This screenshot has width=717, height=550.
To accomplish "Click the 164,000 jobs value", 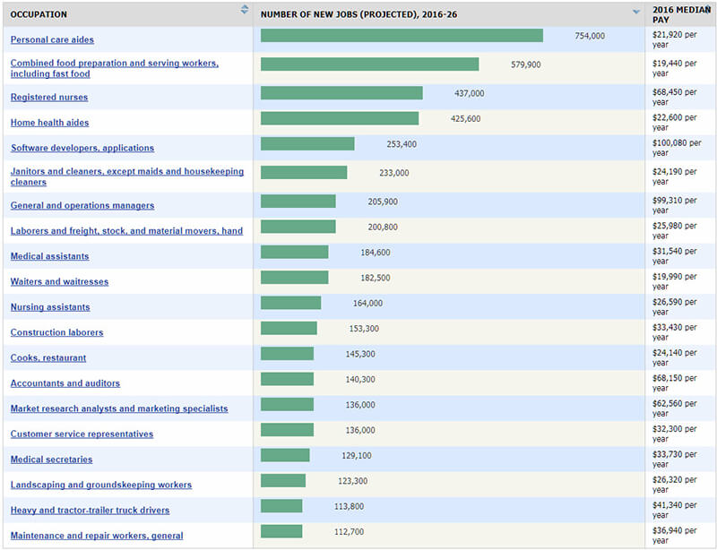I will (367, 303).
